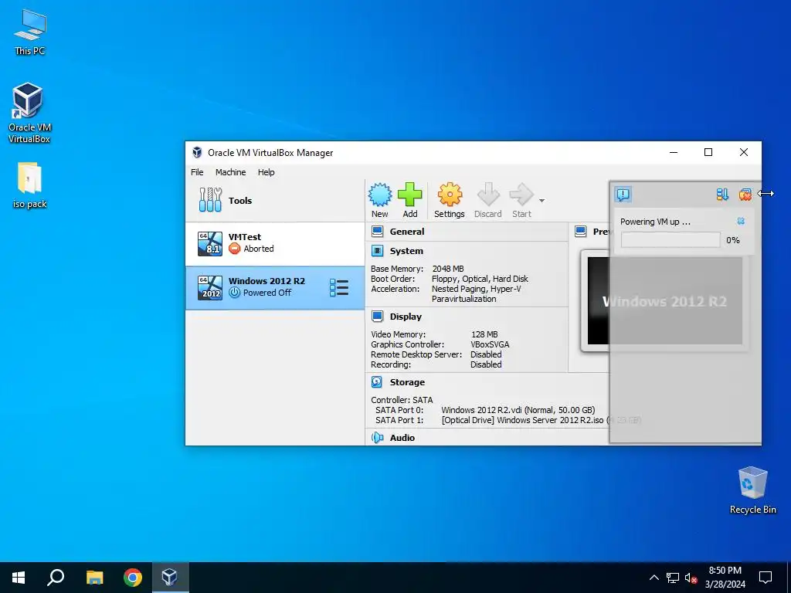Click the remove finished notifications icon
Viewport: 791px width, 593px height.
click(745, 194)
